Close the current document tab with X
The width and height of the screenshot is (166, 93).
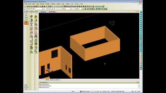[139, 11]
